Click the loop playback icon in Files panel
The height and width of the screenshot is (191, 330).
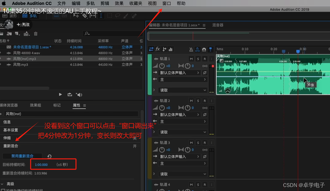coord(70,95)
